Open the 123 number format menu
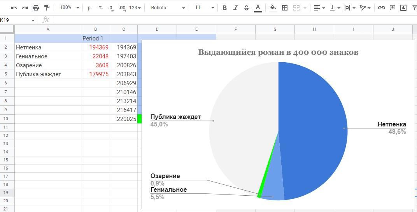This screenshot has height=212, width=417. pyautogui.click(x=135, y=8)
